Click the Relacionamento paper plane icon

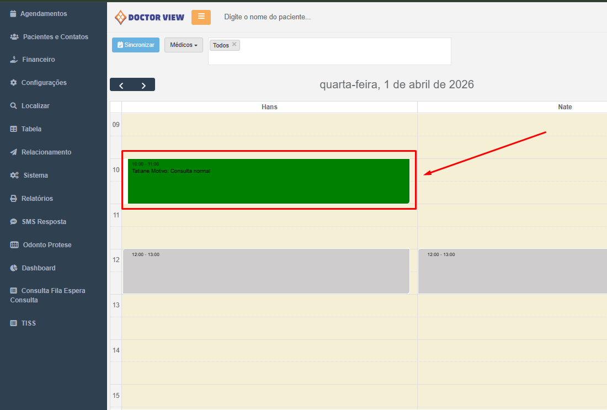[14, 152]
